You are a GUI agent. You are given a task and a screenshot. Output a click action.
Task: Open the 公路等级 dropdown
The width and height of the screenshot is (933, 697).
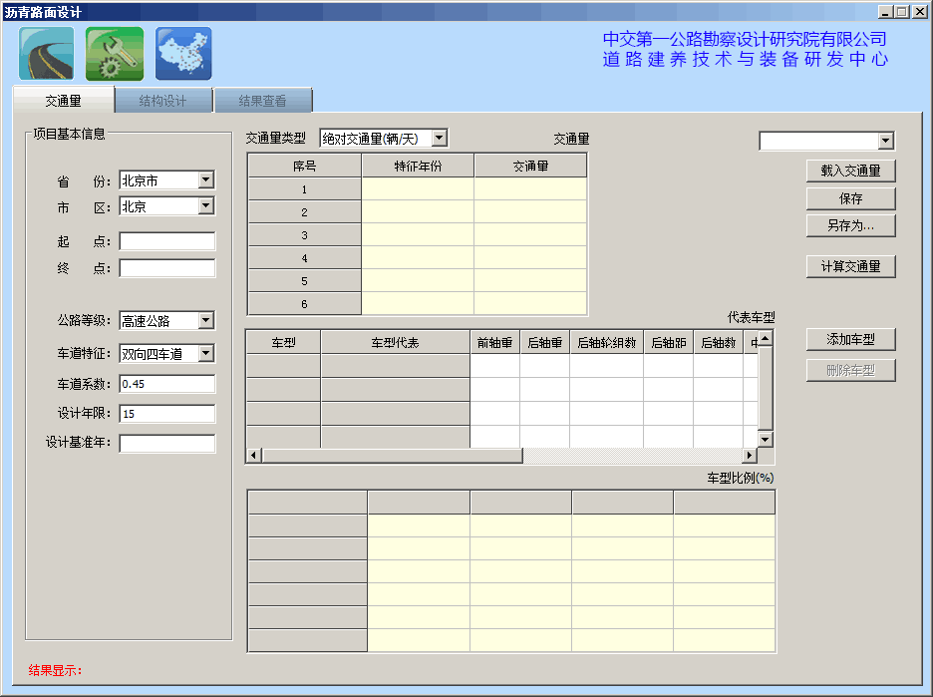click(205, 321)
